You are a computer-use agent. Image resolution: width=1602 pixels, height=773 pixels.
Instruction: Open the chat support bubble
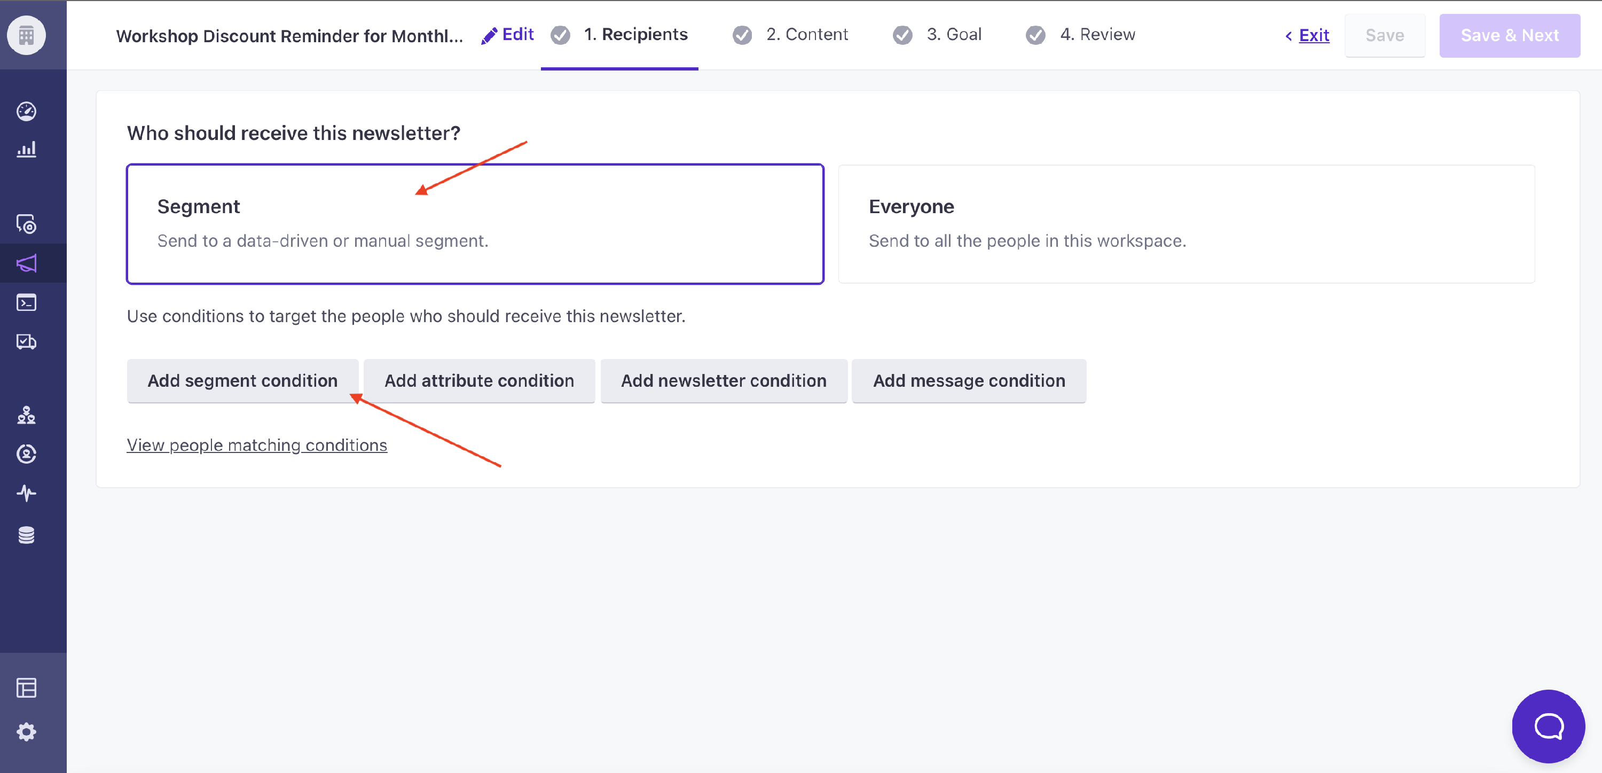[x=1548, y=725]
